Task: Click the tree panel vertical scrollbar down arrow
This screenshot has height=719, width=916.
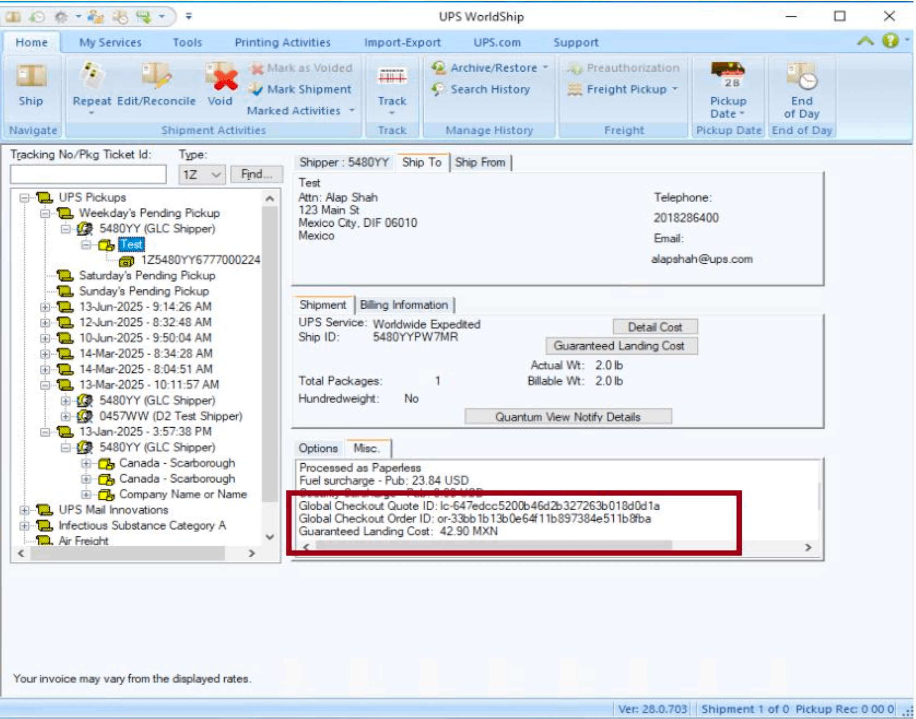Action: (270, 537)
